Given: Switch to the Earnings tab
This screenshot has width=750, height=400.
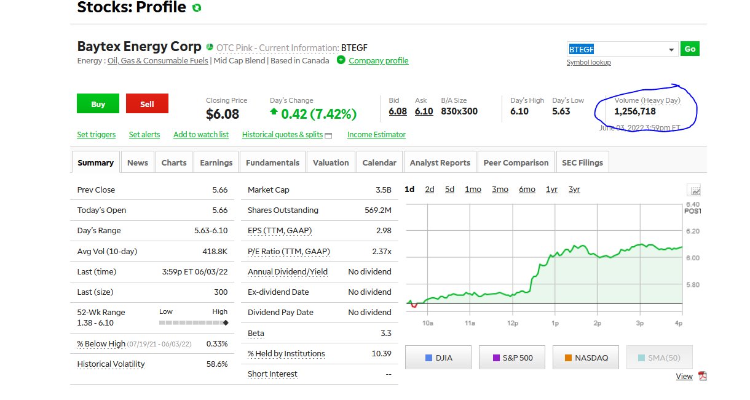Looking at the screenshot, I should [216, 162].
